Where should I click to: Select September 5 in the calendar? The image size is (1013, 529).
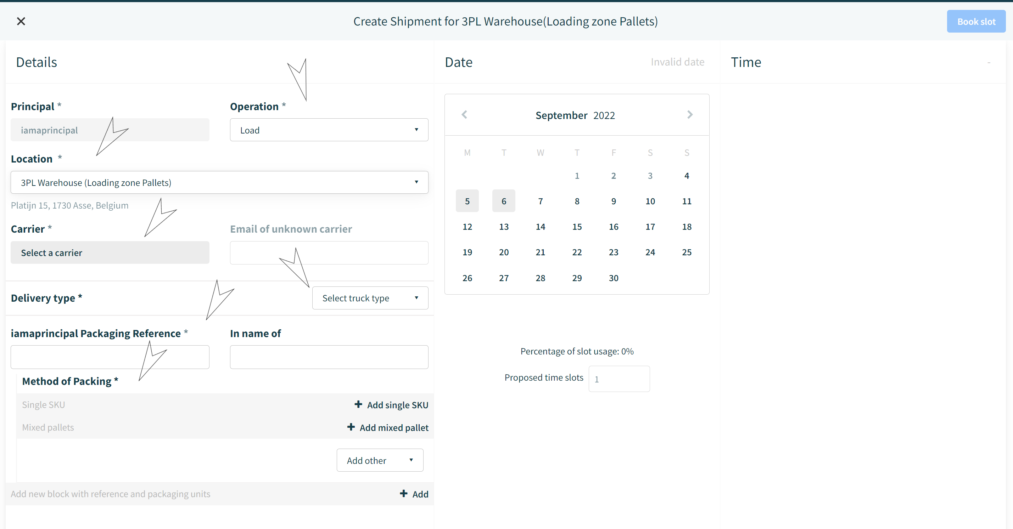click(x=467, y=201)
